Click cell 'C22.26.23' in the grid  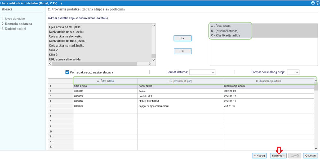(x=268, y=91)
